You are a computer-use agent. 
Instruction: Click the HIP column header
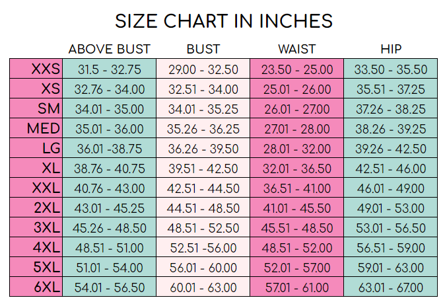click(x=391, y=49)
